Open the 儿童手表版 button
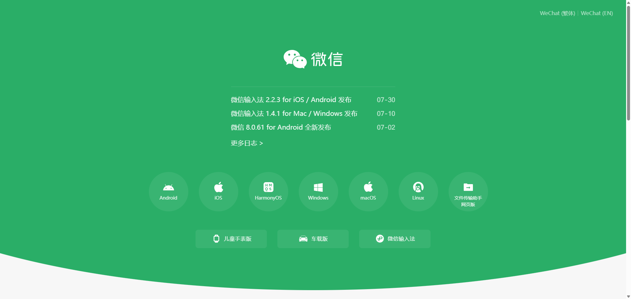 point(231,239)
